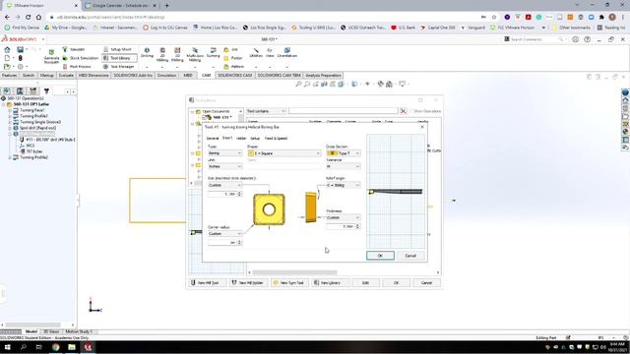Open Chrome from the Windows taskbar

pos(55,347)
